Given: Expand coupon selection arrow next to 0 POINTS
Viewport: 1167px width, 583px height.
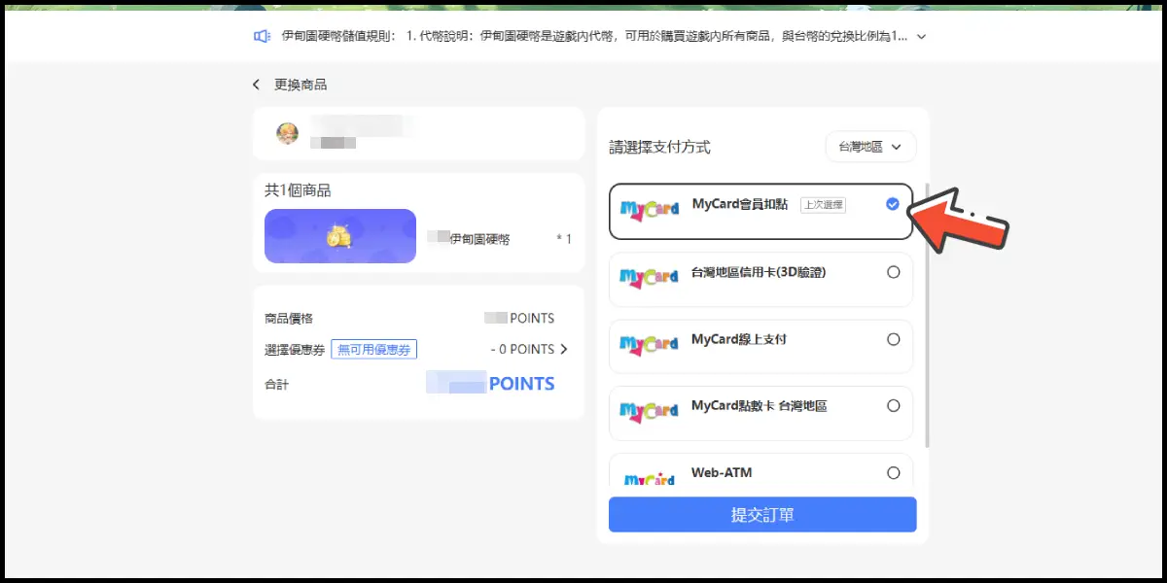Looking at the screenshot, I should (x=564, y=349).
